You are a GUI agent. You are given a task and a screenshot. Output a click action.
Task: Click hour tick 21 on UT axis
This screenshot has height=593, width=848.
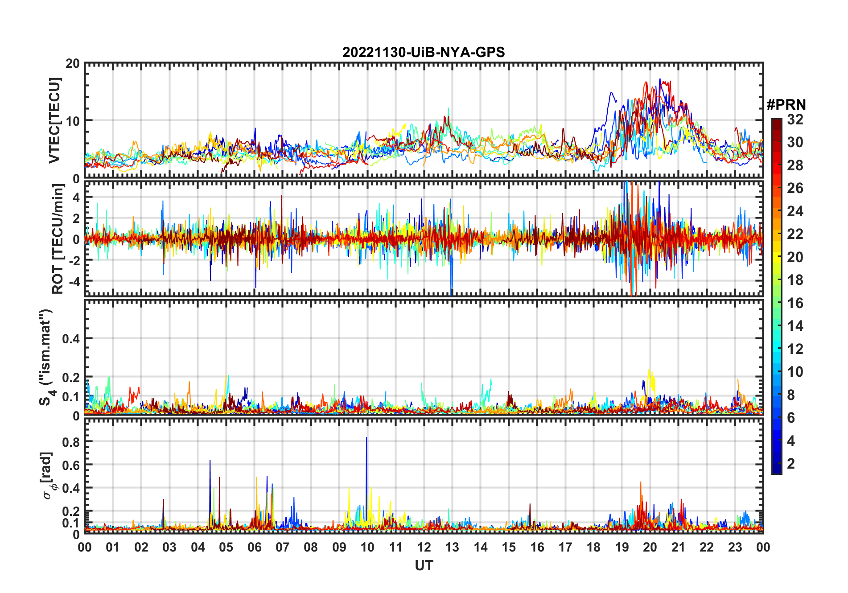[679, 547]
